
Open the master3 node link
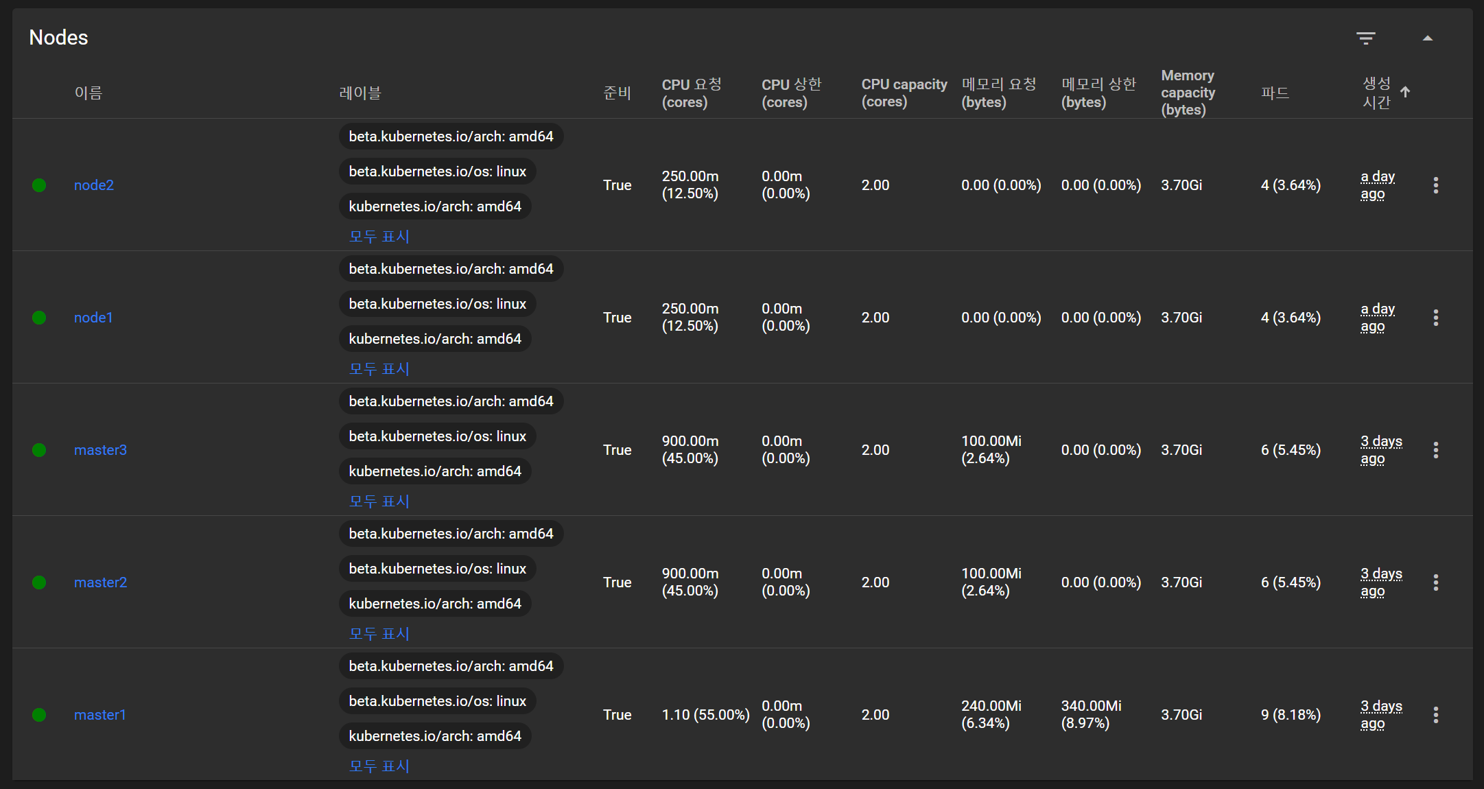[100, 450]
